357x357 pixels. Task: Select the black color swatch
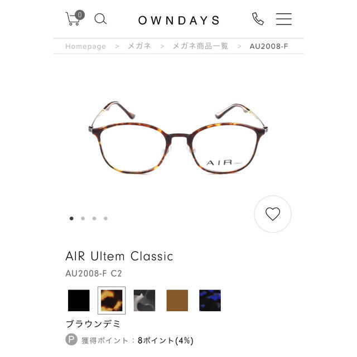pos(79,300)
